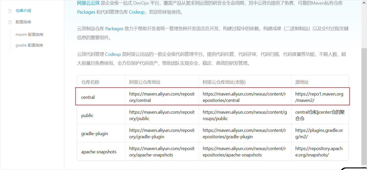Click the central仓和jcenter仓的聚合仓 cell
Screen dimensions: 367x170
320,115
